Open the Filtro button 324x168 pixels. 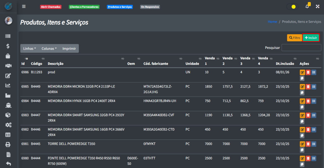pos(294,38)
